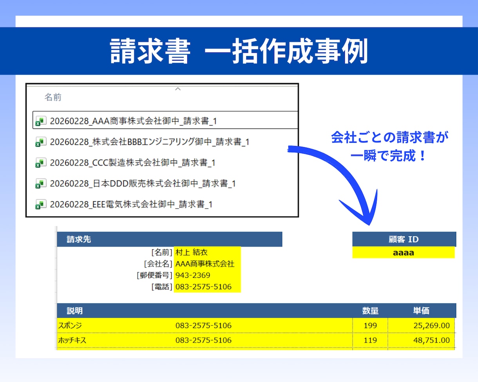Click the [名前] label
The image size is (478, 382).
(161, 252)
